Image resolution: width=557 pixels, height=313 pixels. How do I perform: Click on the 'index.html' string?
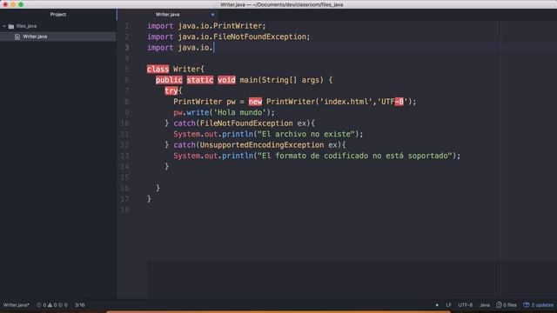(346, 102)
